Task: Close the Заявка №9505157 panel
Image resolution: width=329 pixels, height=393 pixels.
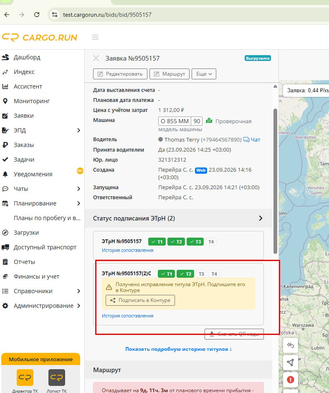Action: point(96,58)
